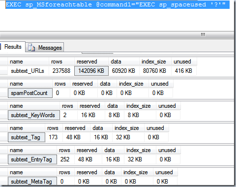Open the Messages tab
Viewport: 236px width, 187px height.
tap(45, 48)
